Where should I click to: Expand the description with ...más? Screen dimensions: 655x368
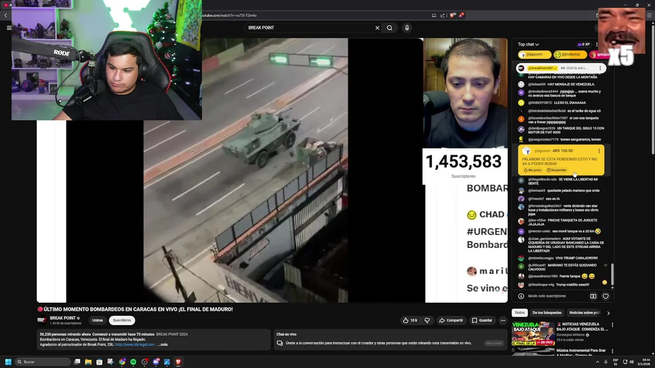point(163,344)
